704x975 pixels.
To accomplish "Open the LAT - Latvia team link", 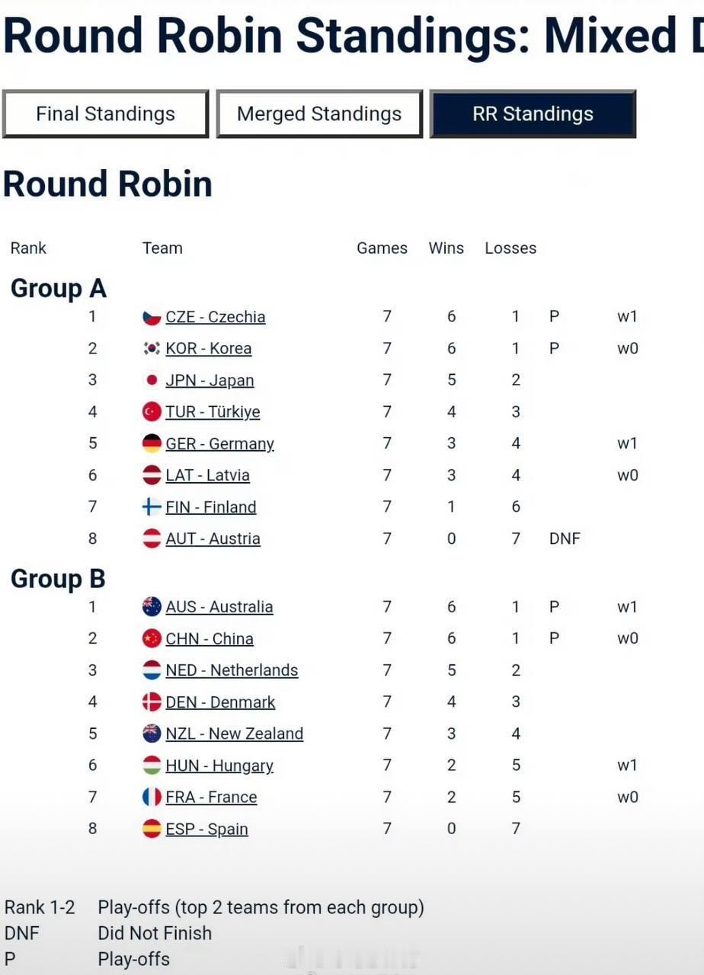I will click(x=207, y=475).
